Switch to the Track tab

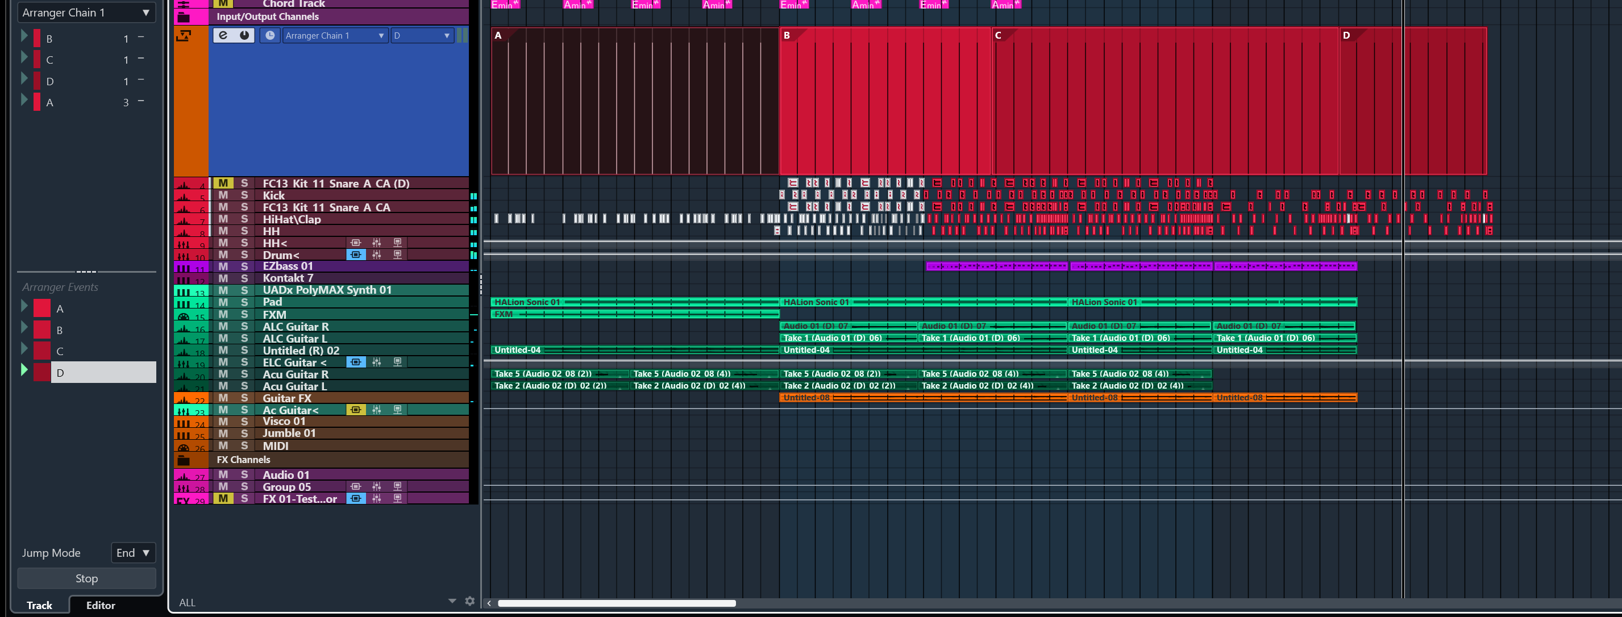(39, 605)
